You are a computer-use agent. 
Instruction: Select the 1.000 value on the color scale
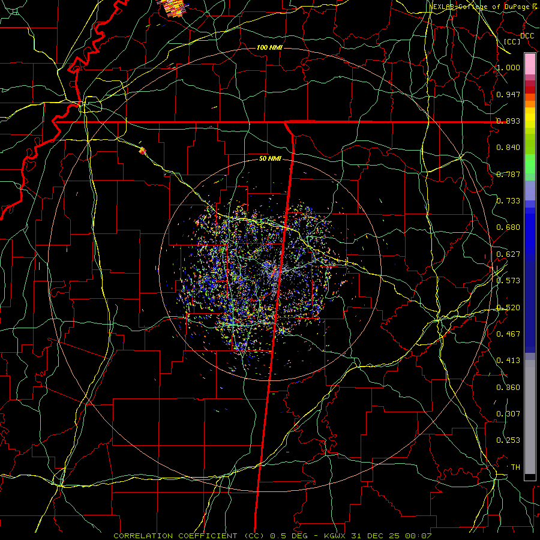(508, 67)
